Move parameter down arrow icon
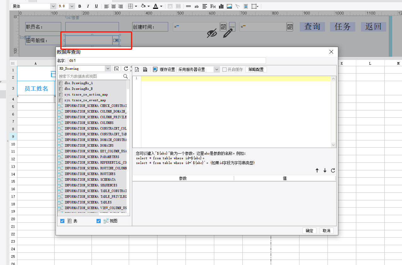402x265 pixels. (325, 170)
